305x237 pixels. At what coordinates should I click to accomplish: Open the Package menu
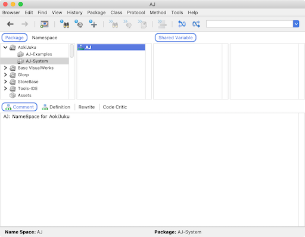pyautogui.click(x=97, y=13)
